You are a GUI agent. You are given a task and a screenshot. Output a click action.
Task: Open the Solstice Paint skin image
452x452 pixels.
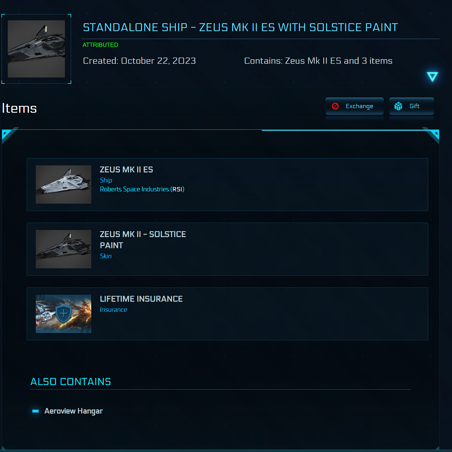[64, 249]
